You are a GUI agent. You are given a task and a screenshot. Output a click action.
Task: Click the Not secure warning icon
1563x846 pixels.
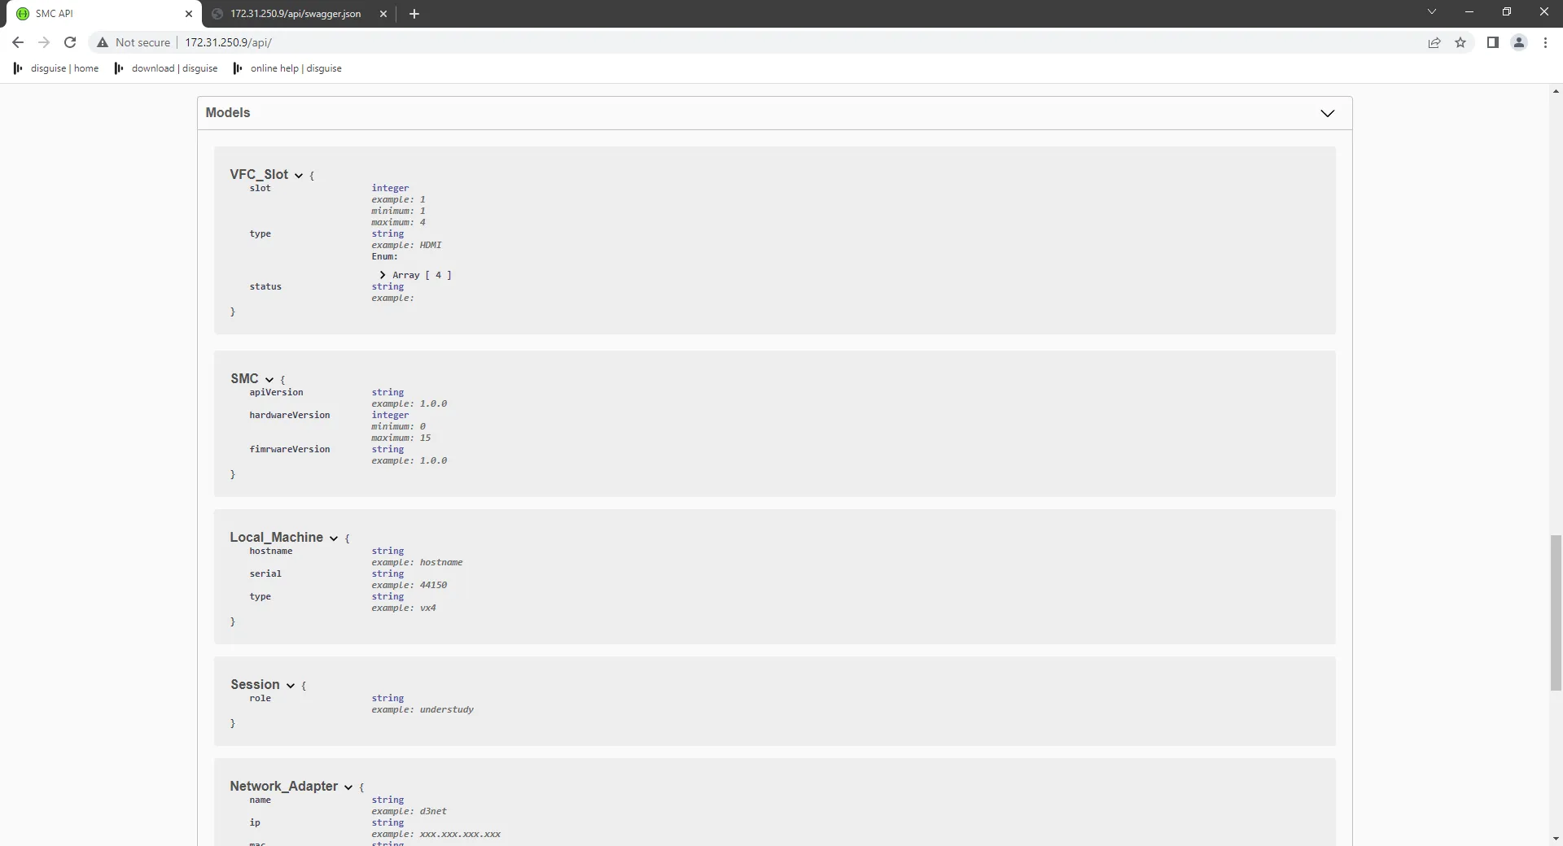click(x=102, y=42)
